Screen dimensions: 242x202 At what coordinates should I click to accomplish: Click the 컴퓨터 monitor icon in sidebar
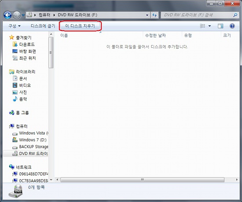click(11, 126)
